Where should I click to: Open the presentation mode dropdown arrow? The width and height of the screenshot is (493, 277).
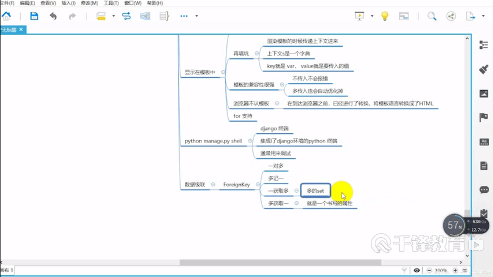372,16
